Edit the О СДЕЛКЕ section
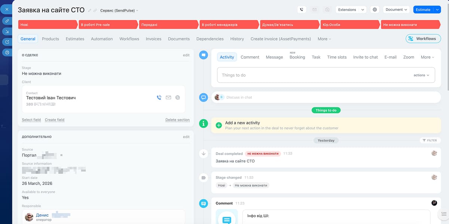Screen dimensions: 449x224 (186, 55)
